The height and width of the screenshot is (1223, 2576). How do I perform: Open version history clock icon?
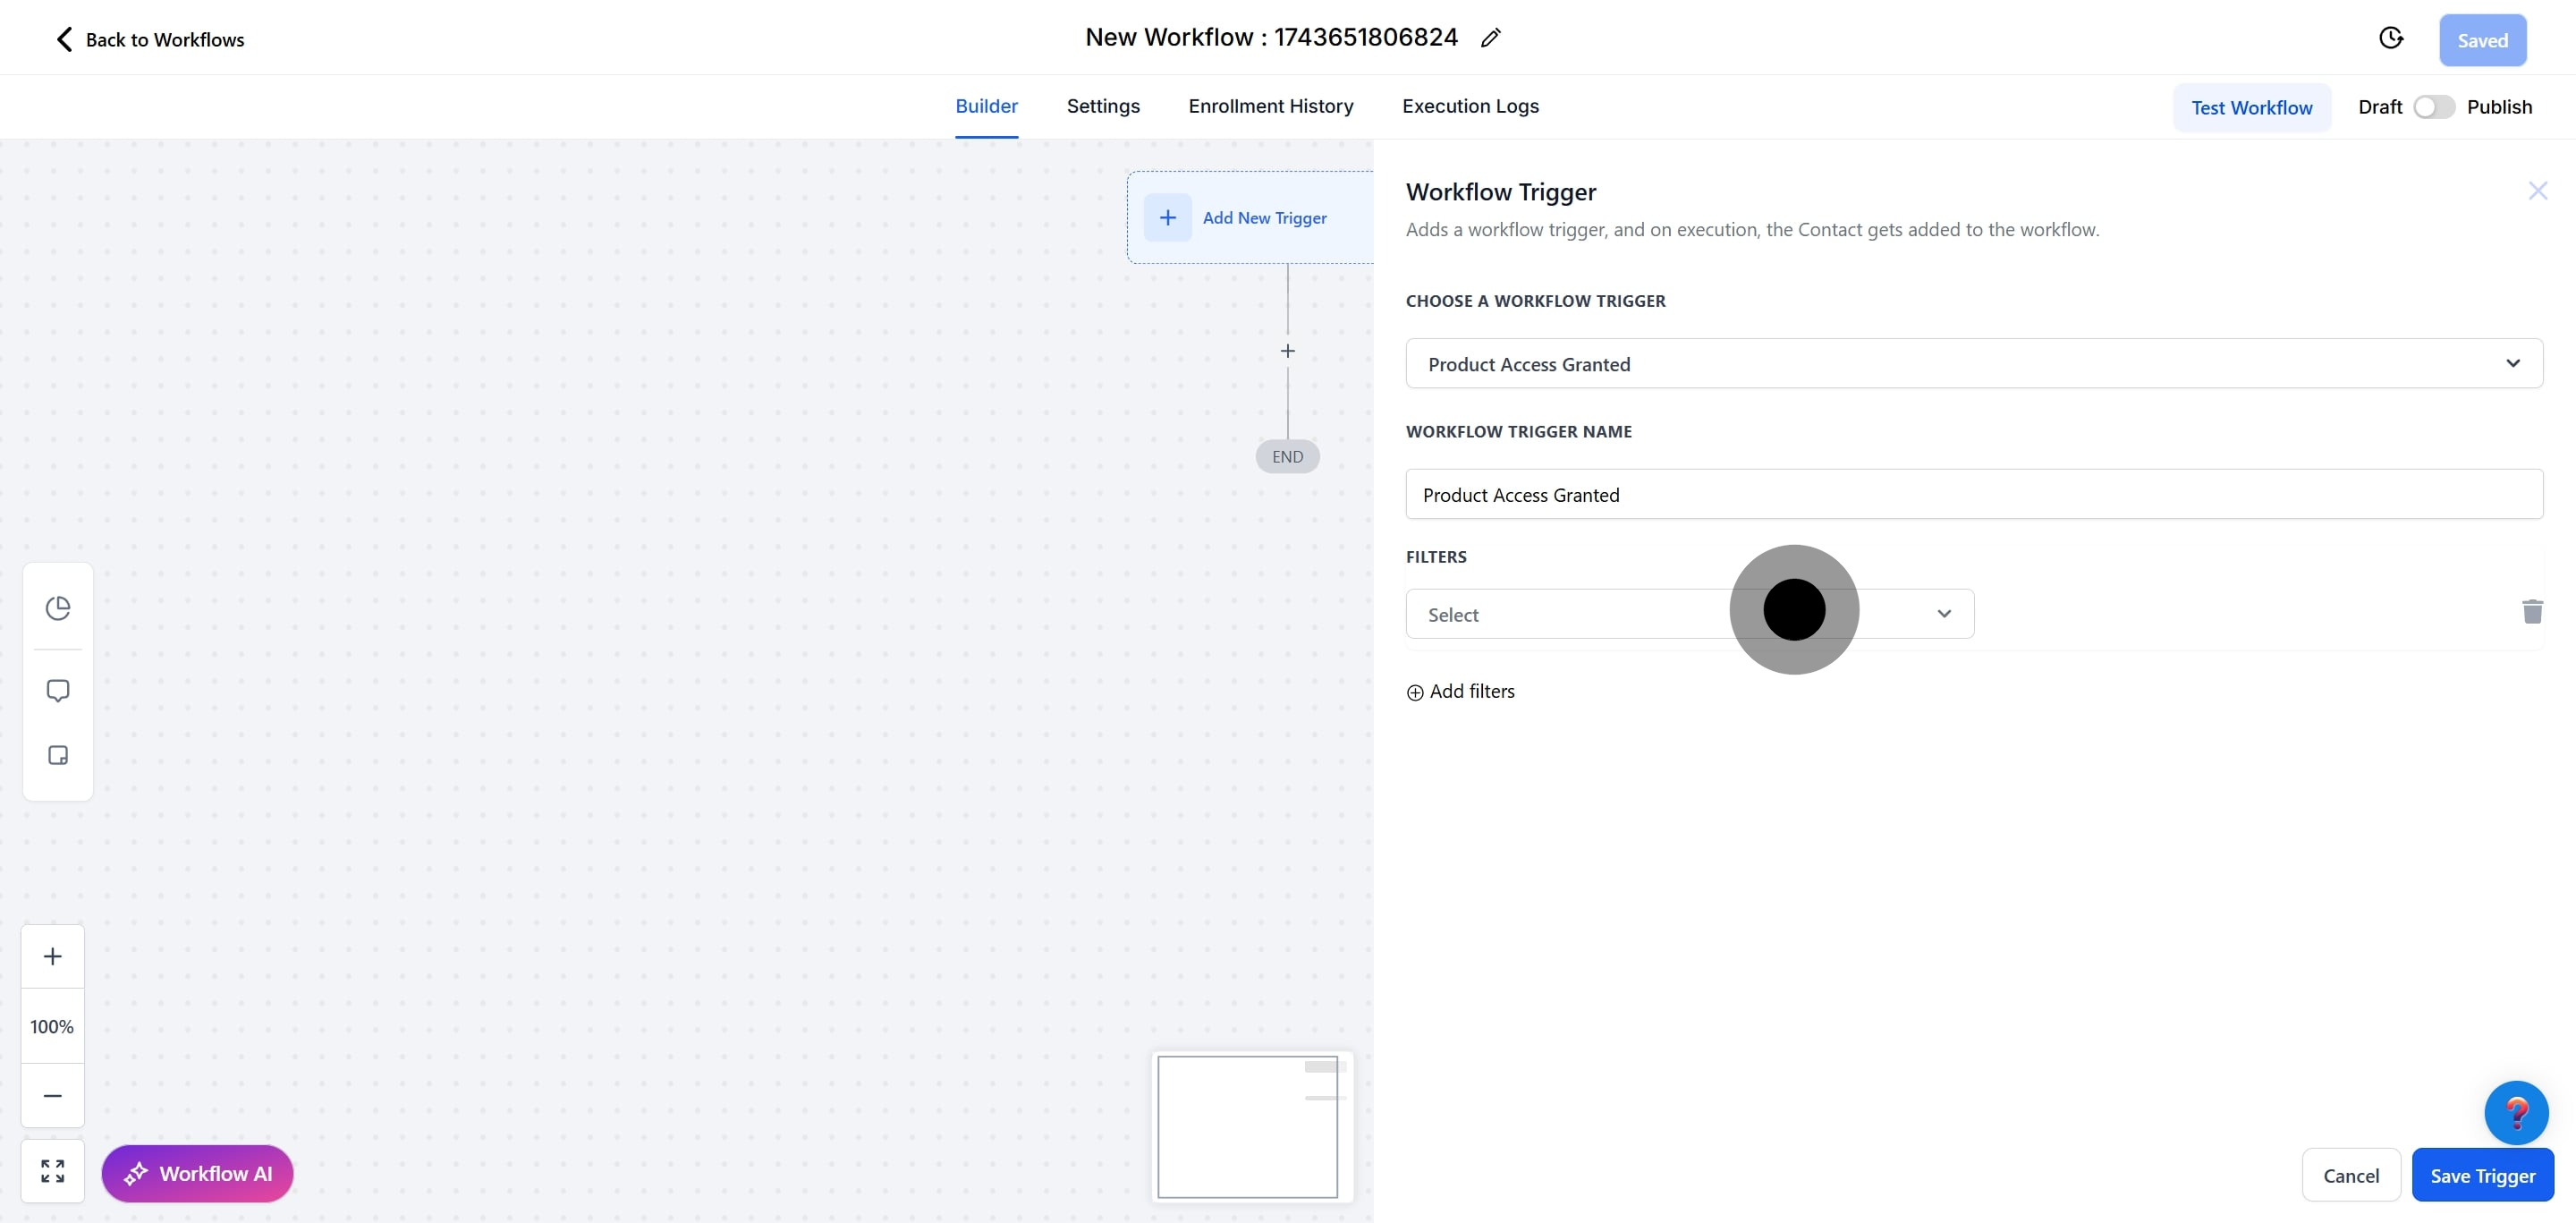click(x=2390, y=38)
